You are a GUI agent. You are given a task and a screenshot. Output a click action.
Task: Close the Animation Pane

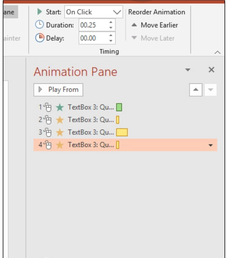pyautogui.click(x=211, y=70)
